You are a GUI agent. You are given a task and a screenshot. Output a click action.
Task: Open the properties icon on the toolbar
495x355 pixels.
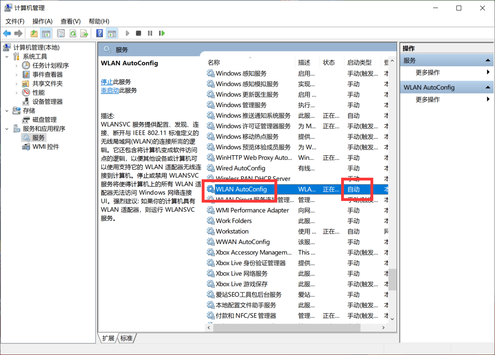point(61,33)
